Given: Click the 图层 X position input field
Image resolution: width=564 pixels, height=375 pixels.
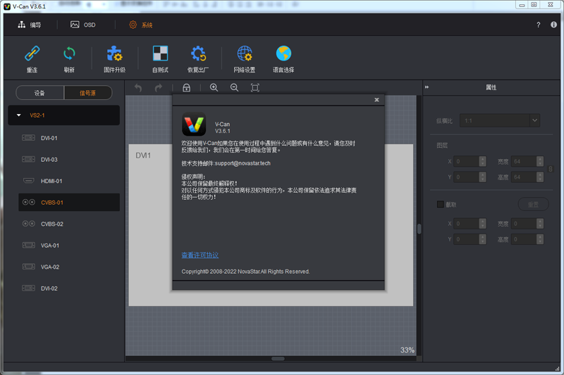Looking at the screenshot, I should point(466,161).
